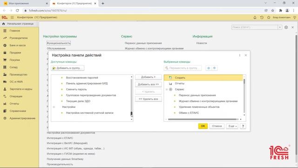298x168 pixels.
Task: Open help question mark button
Action: pos(243,126)
